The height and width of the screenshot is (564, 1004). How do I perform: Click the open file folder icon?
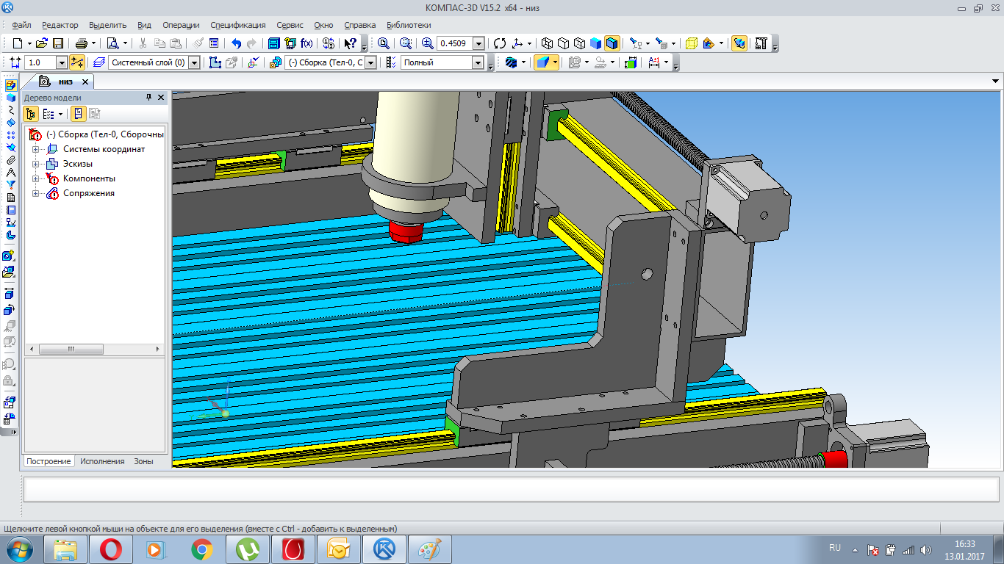pyautogui.click(x=42, y=43)
